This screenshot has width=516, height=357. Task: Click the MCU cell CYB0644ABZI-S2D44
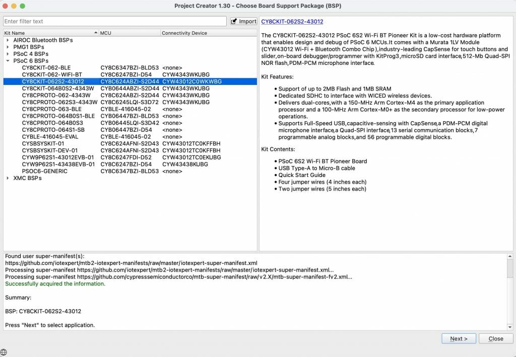tap(130, 88)
